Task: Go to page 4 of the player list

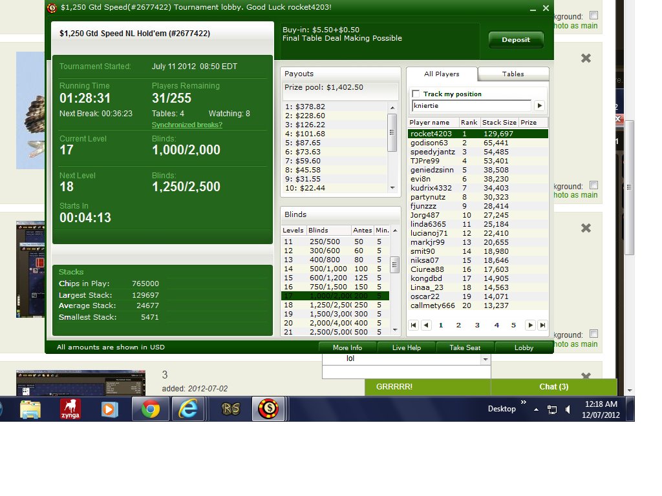Action: pos(496,325)
